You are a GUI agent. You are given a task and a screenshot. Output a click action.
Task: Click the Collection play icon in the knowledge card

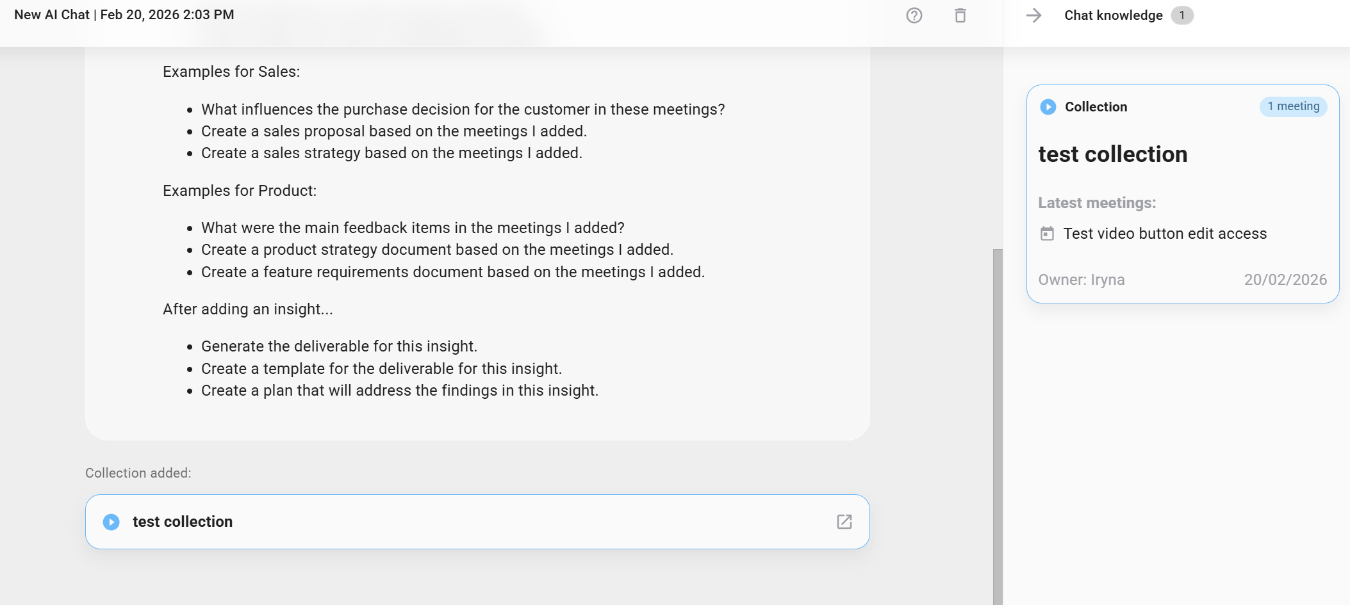1048,107
